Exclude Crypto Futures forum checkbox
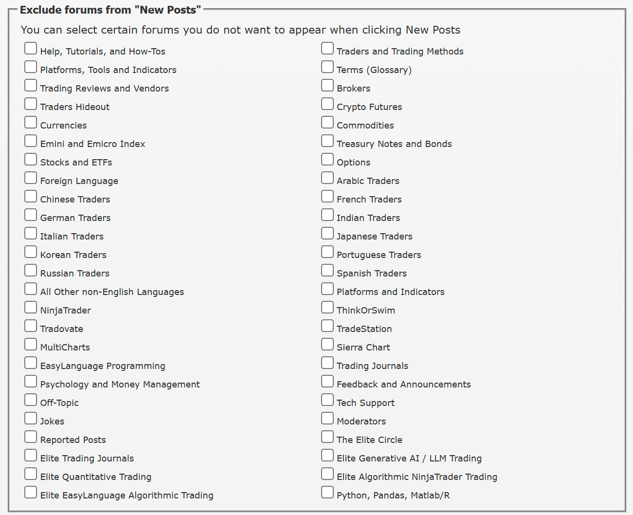 (x=327, y=104)
